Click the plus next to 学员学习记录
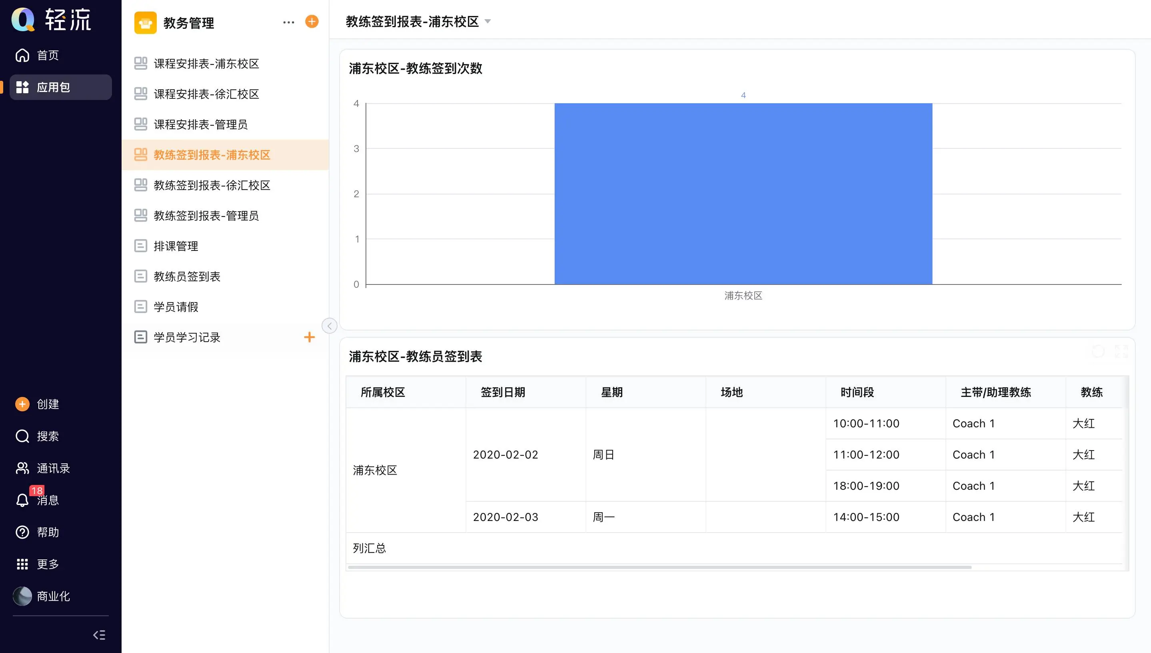Viewport: 1151px width, 653px height. [309, 337]
